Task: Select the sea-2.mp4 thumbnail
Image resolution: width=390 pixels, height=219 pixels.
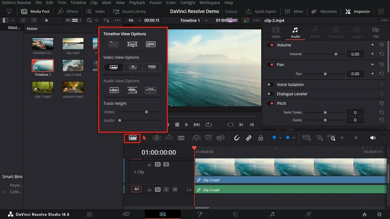Action: pyautogui.click(x=73, y=65)
